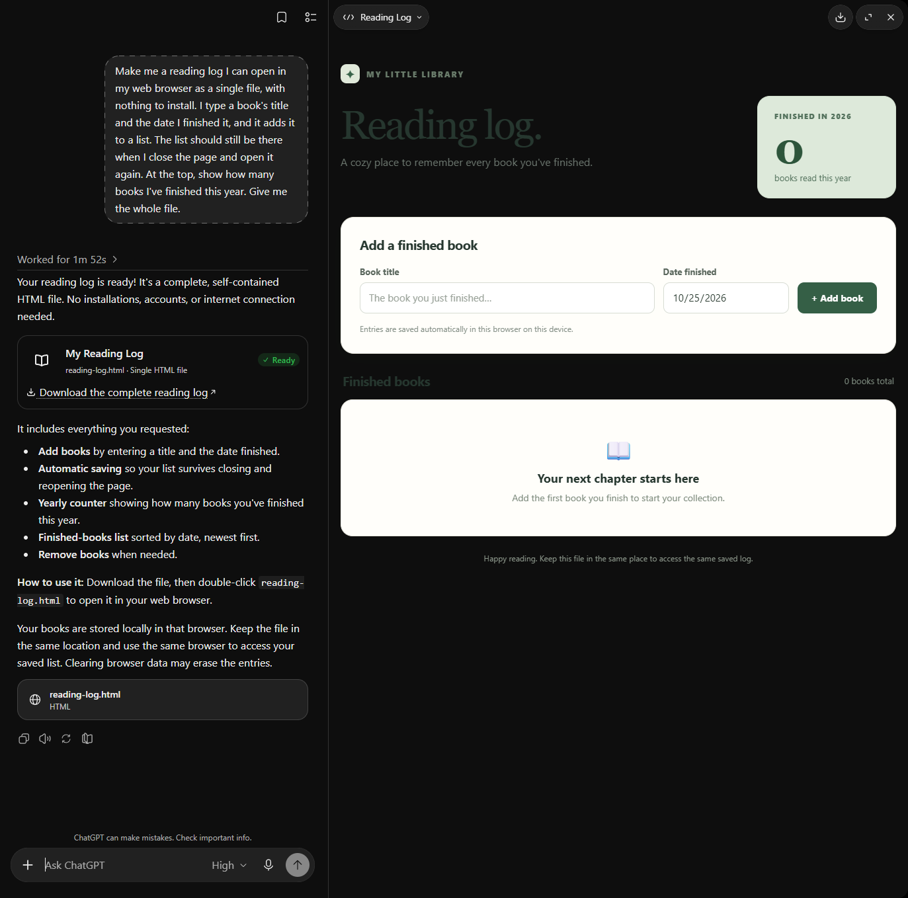The height and width of the screenshot is (898, 908).
Task: Click the bookmark icon in the chat header
Action: (282, 17)
